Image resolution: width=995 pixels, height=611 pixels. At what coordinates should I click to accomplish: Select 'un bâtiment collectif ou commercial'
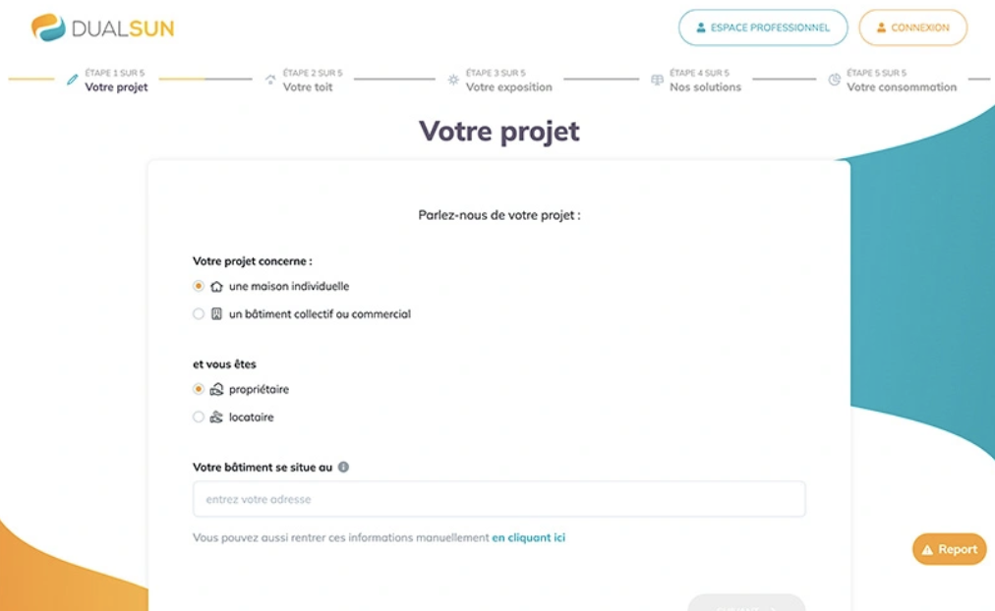199,313
